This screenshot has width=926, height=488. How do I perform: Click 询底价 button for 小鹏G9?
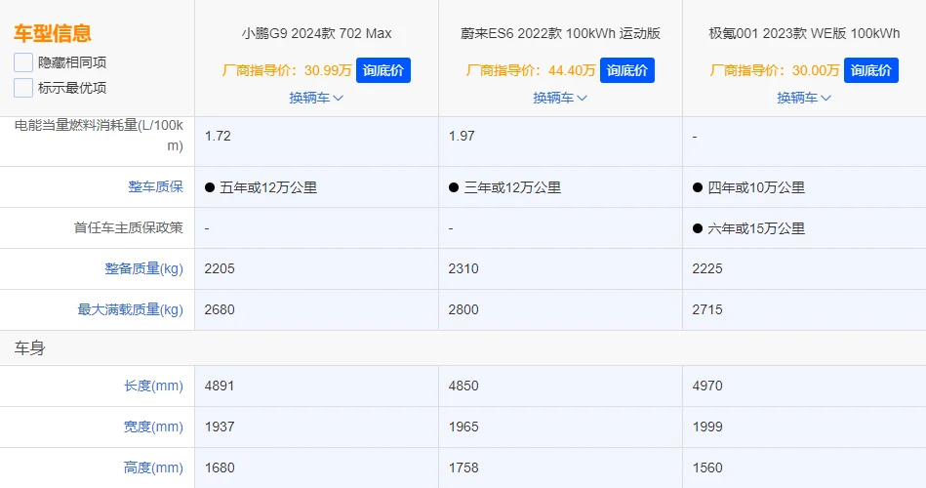383,70
